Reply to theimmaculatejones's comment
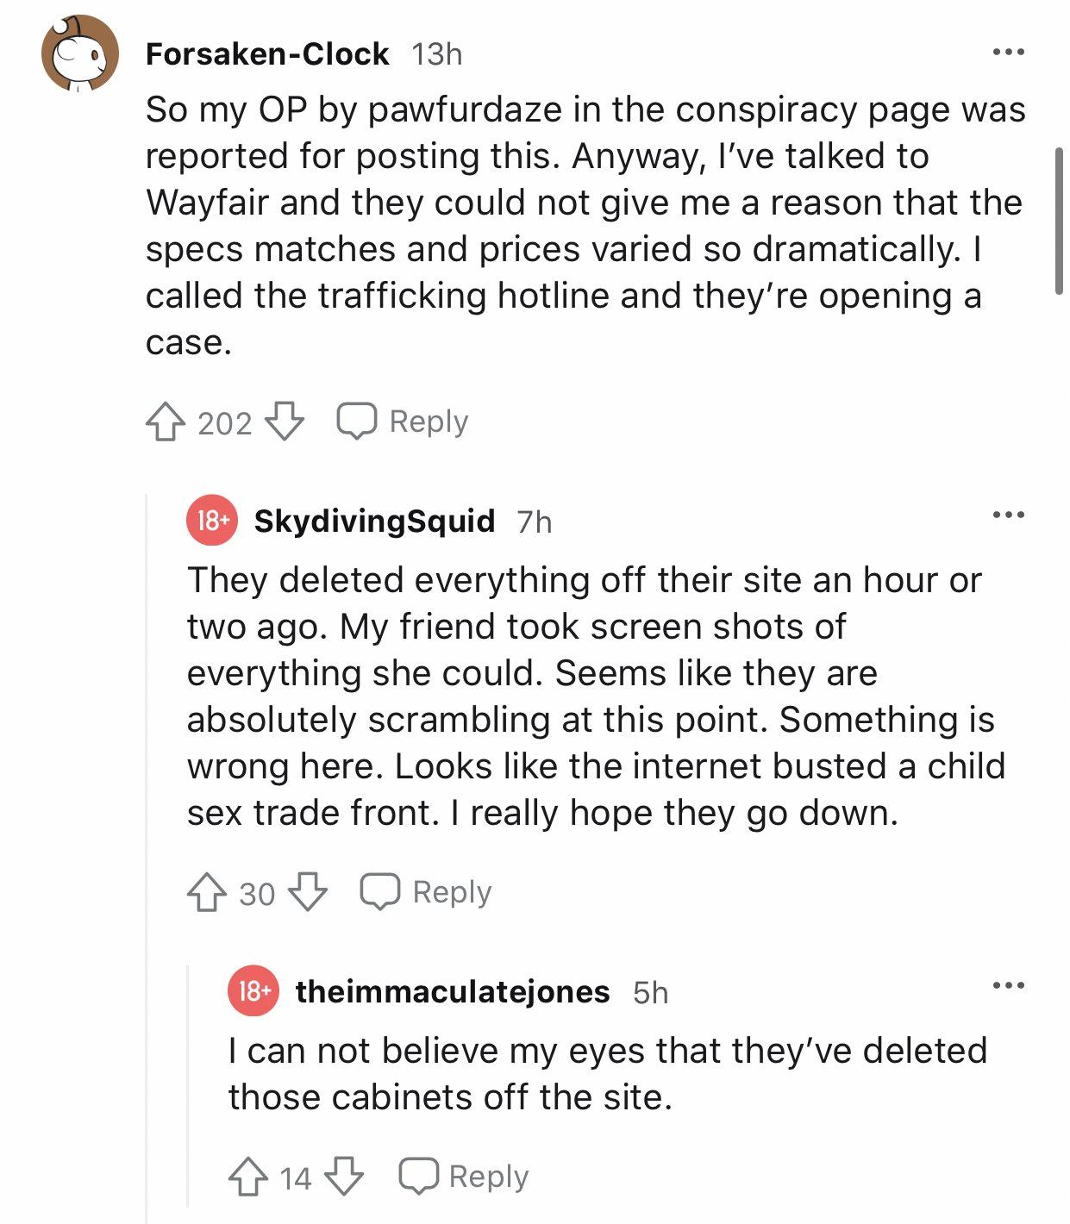The height and width of the screenshot is (1224, 1070). point(464,1177)
